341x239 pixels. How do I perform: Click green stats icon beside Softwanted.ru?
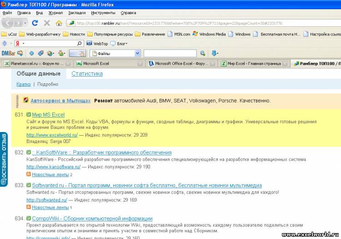29,185
